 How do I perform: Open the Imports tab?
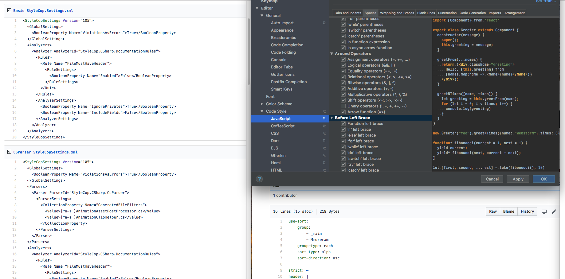(495, 13)
